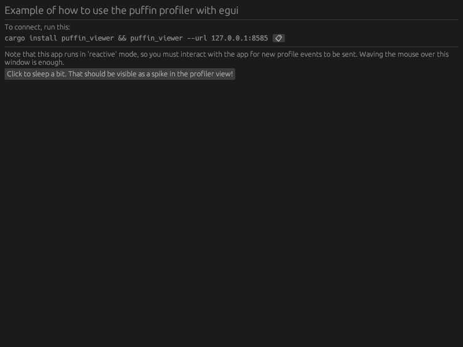Copy the cargo install command to clipboard

pyautogui.click(x=278, y=38)
